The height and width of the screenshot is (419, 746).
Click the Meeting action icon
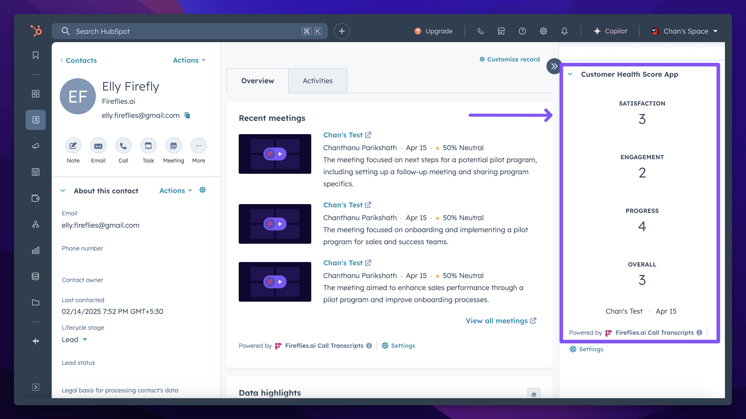coord(173,145)
